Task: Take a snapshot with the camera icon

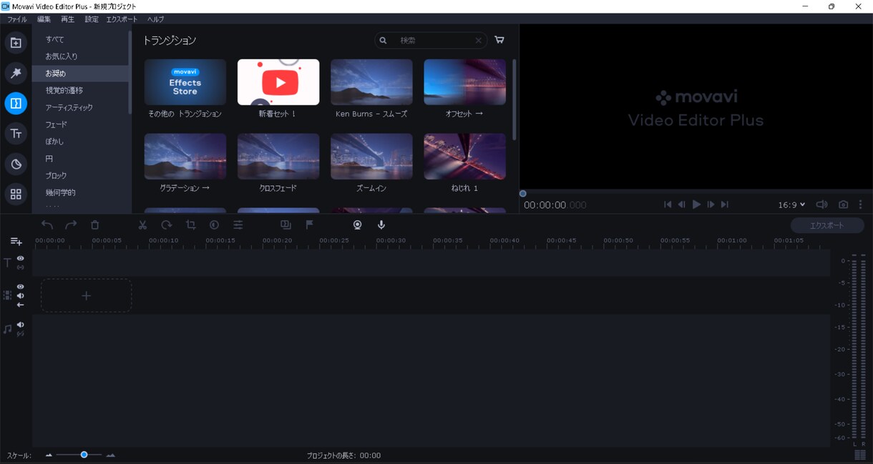Action: click(x=843, y=204)
